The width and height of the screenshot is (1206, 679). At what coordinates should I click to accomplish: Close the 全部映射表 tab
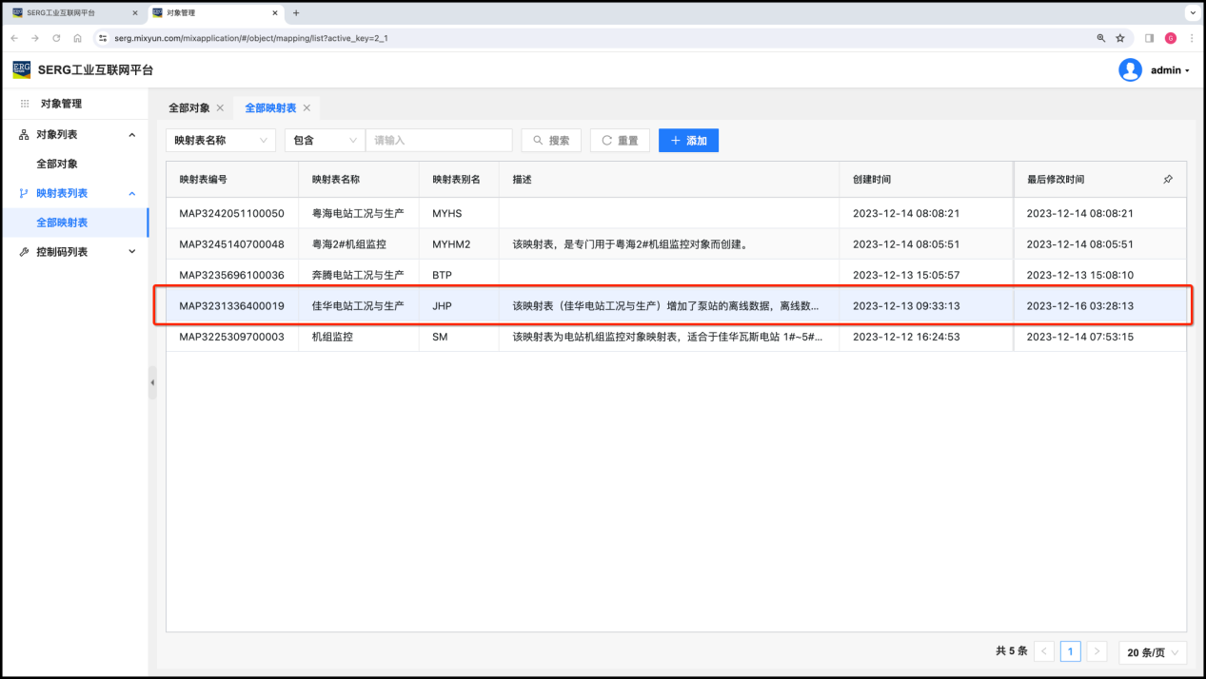(306, 108)
